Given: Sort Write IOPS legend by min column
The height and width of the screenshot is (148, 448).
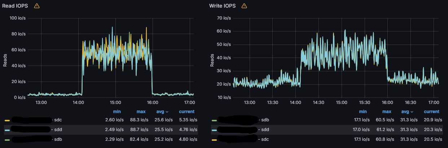Looking at the screenshot, I should coord(363,112).
